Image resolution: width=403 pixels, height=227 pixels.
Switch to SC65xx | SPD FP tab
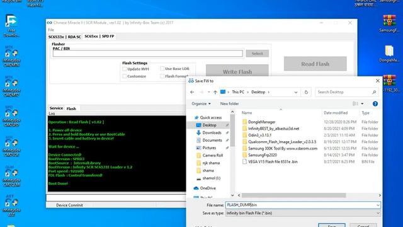99,37
